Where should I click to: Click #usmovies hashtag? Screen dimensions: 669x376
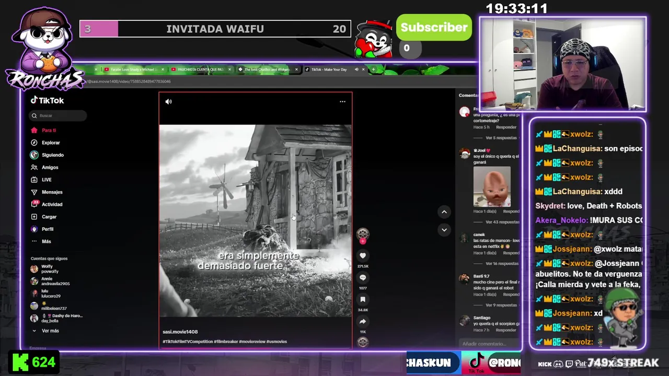point(277,342)
